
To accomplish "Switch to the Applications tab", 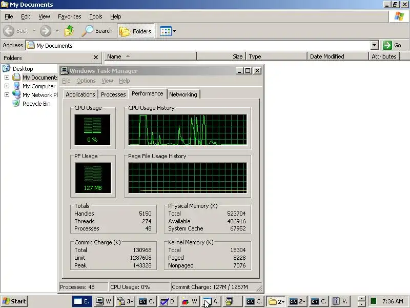I will (80, 94).
